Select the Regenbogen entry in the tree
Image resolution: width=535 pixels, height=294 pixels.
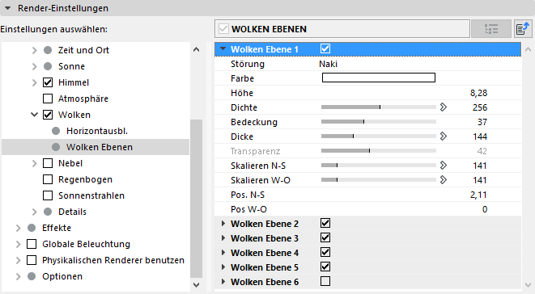tap(85, 179)
